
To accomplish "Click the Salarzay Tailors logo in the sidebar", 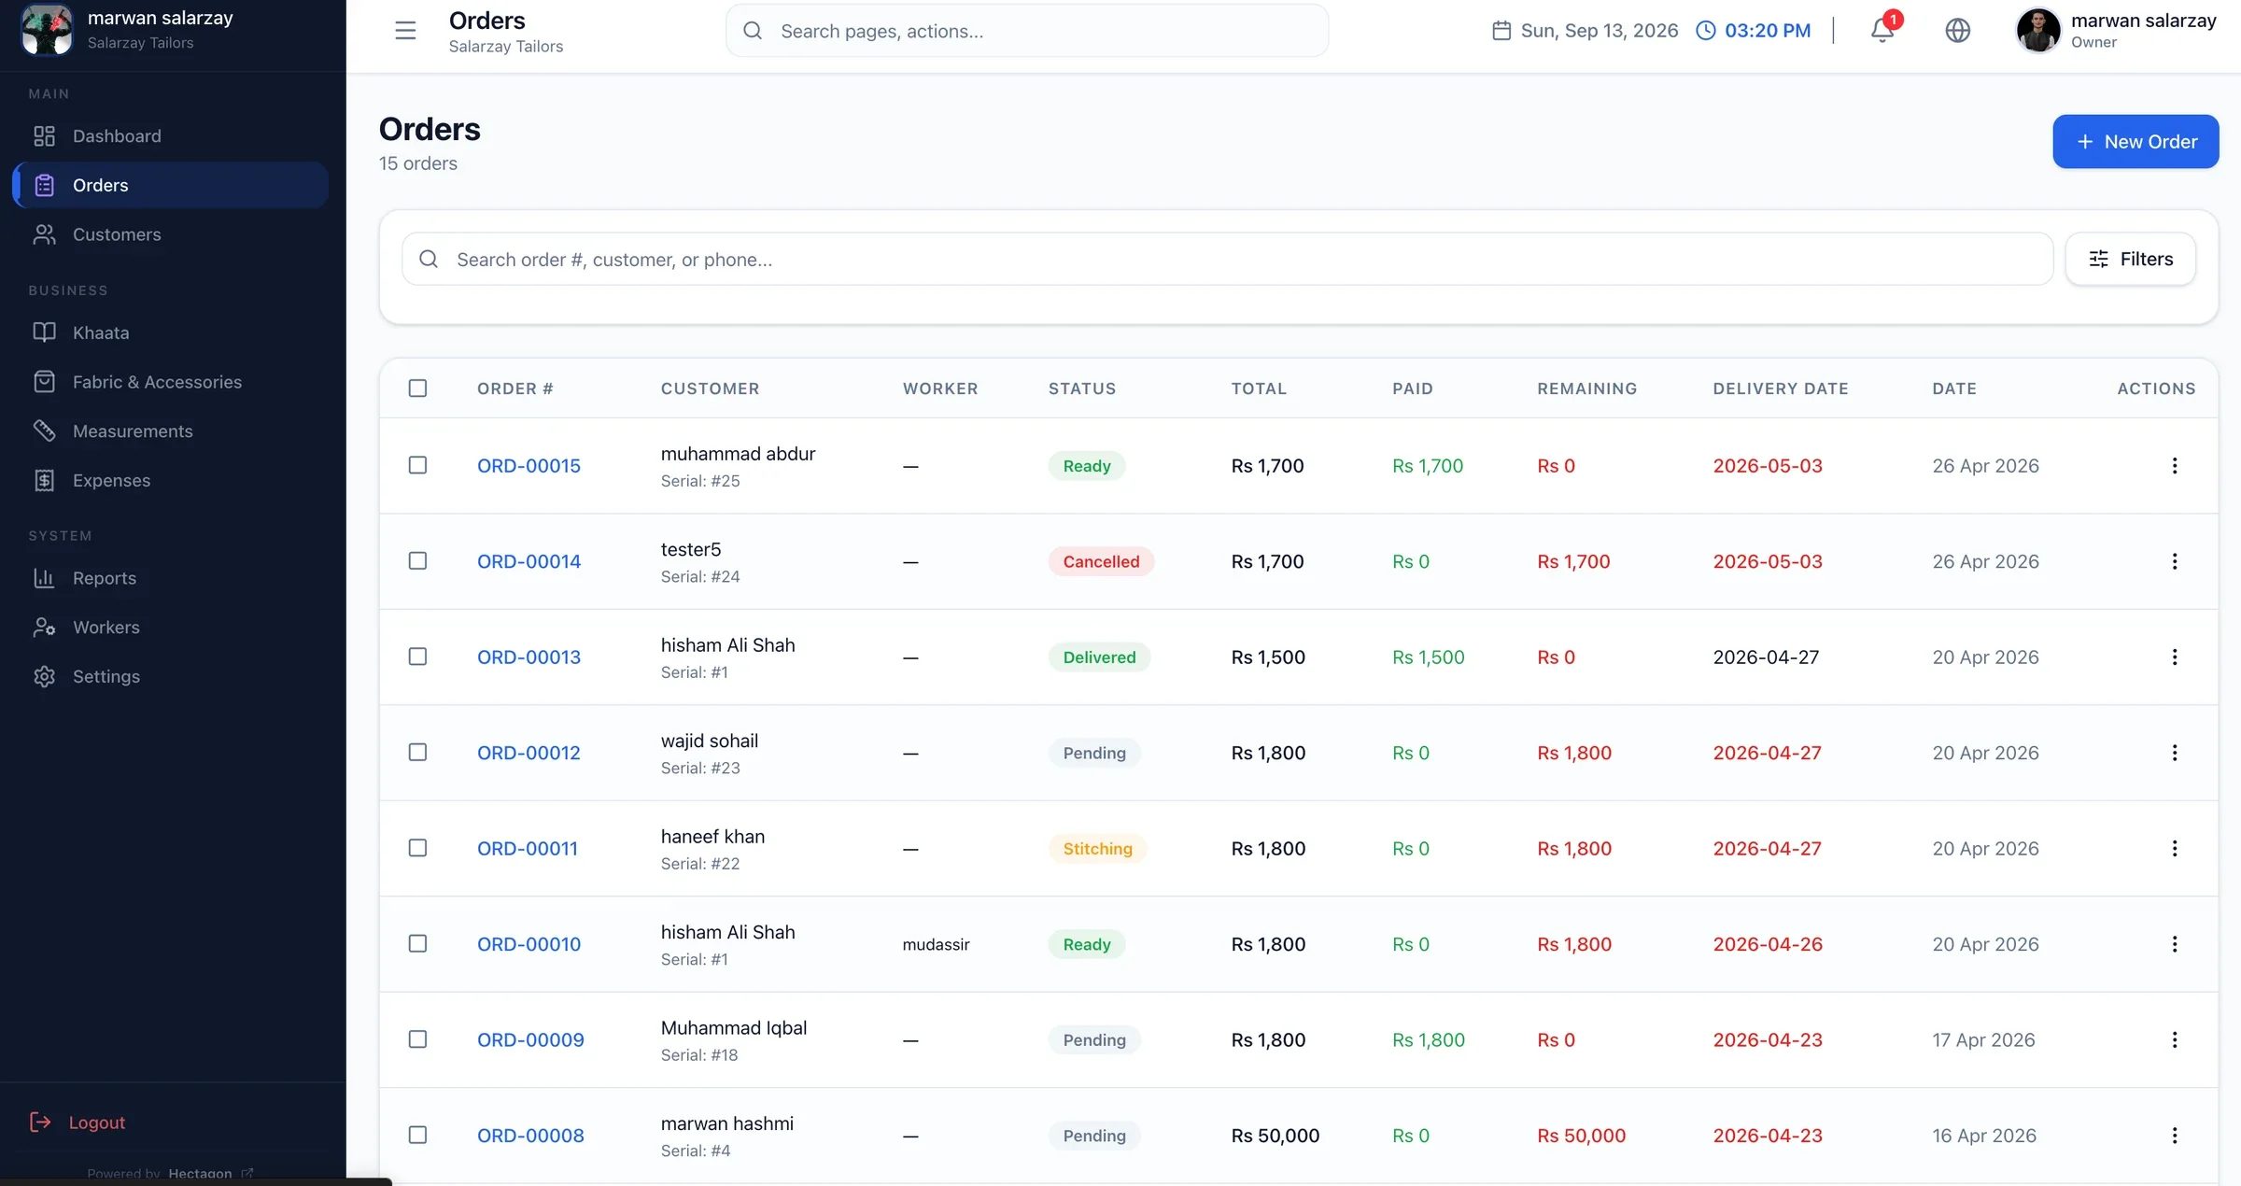I will click(47, 29).
